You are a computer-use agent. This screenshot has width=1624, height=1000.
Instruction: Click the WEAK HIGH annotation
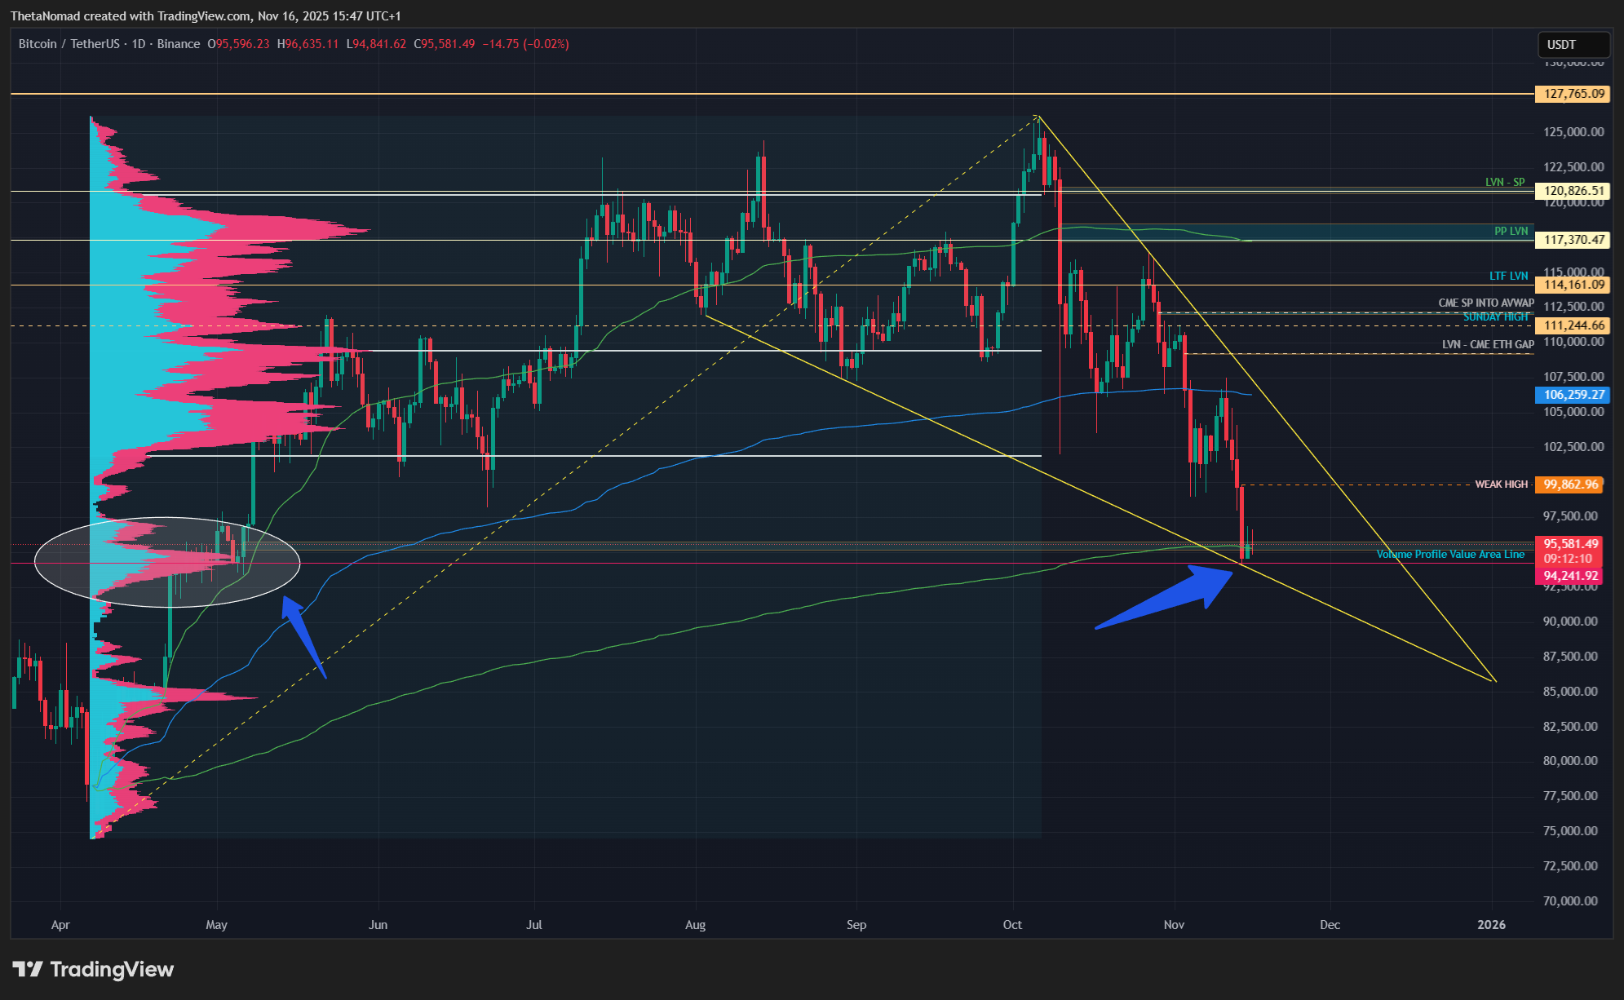[x=1501, y=485]
